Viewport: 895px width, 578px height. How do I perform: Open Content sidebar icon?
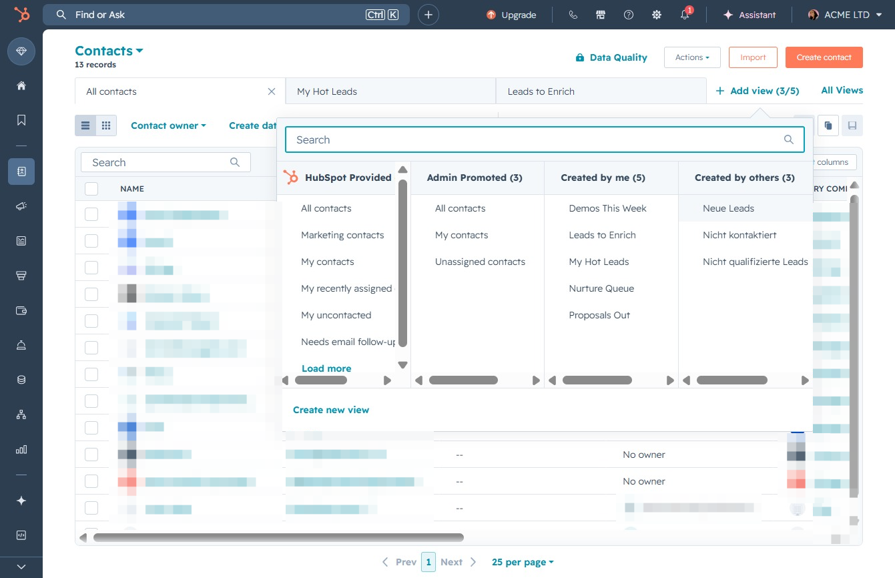pyautogui.click(x=21, y=241)
